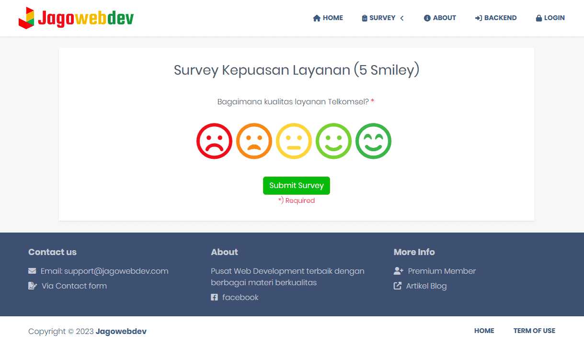Viewport: 584px width, 345px height.
Task: Select the red very sad smiley
Action: point(215,141)
